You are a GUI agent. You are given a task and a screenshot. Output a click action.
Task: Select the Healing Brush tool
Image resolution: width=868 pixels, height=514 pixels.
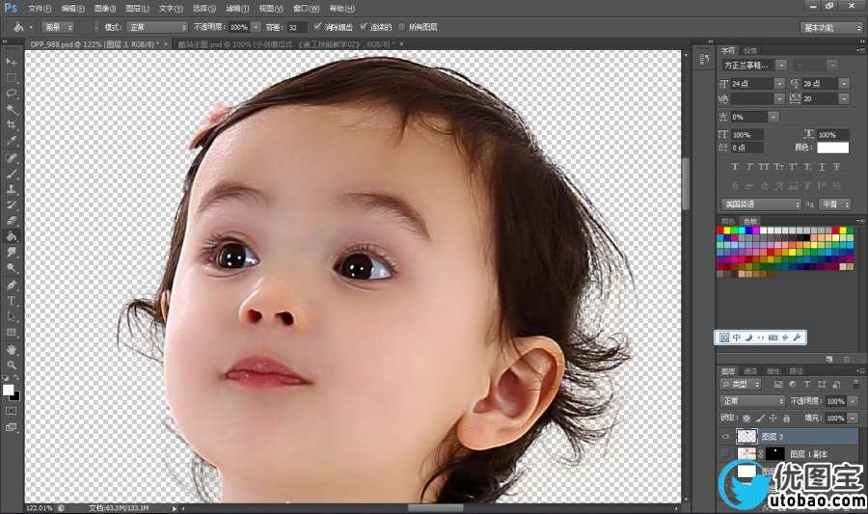point(11,158)
